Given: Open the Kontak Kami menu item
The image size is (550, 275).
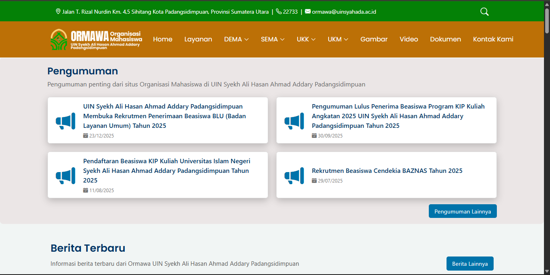Looking at the screenshot, I should click(493, 39).
